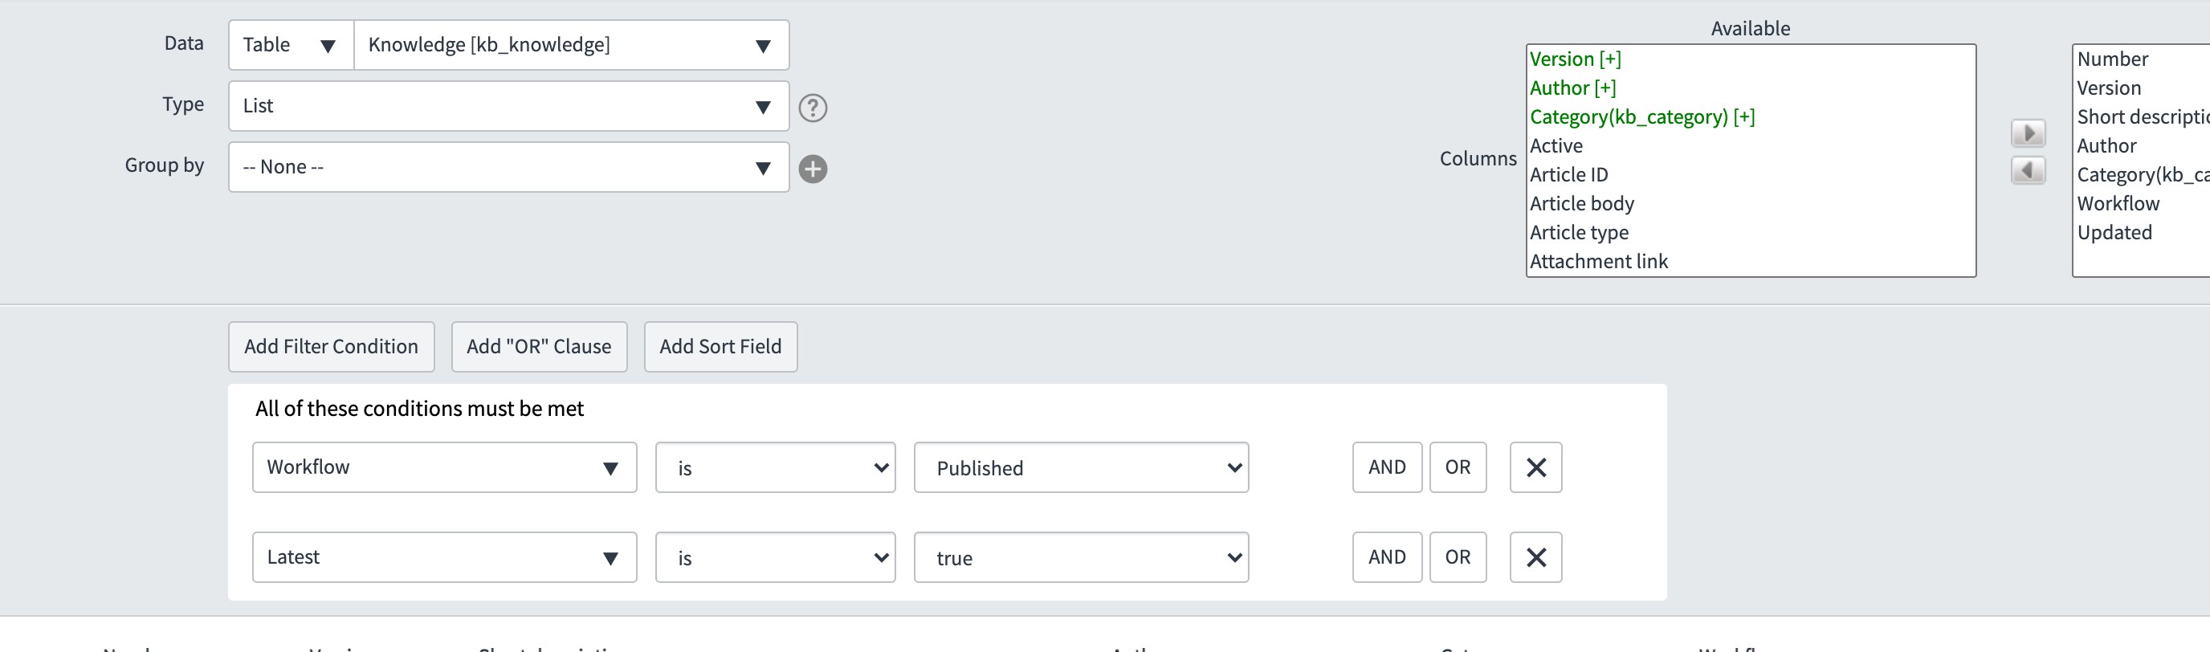The image size is (2210, 652).
Task: Click the OR button on Latest row
Action: (x=1458, y=557)
